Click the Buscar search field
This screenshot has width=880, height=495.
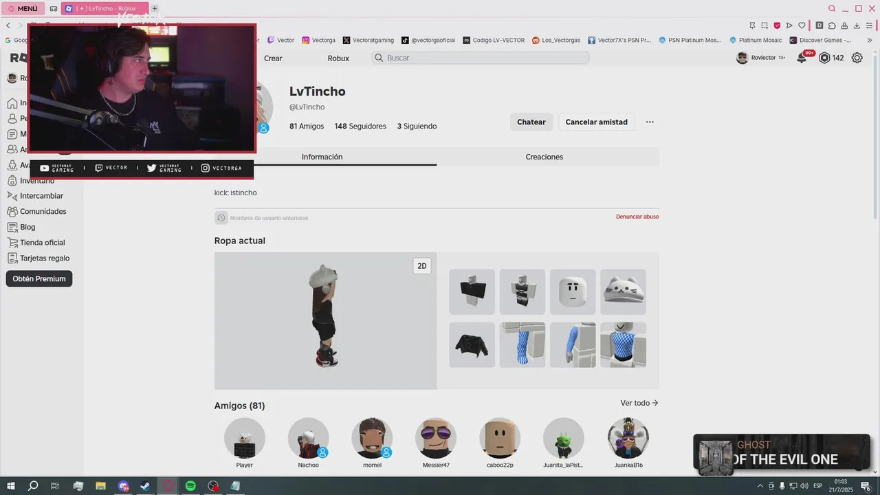pos(481,58)
